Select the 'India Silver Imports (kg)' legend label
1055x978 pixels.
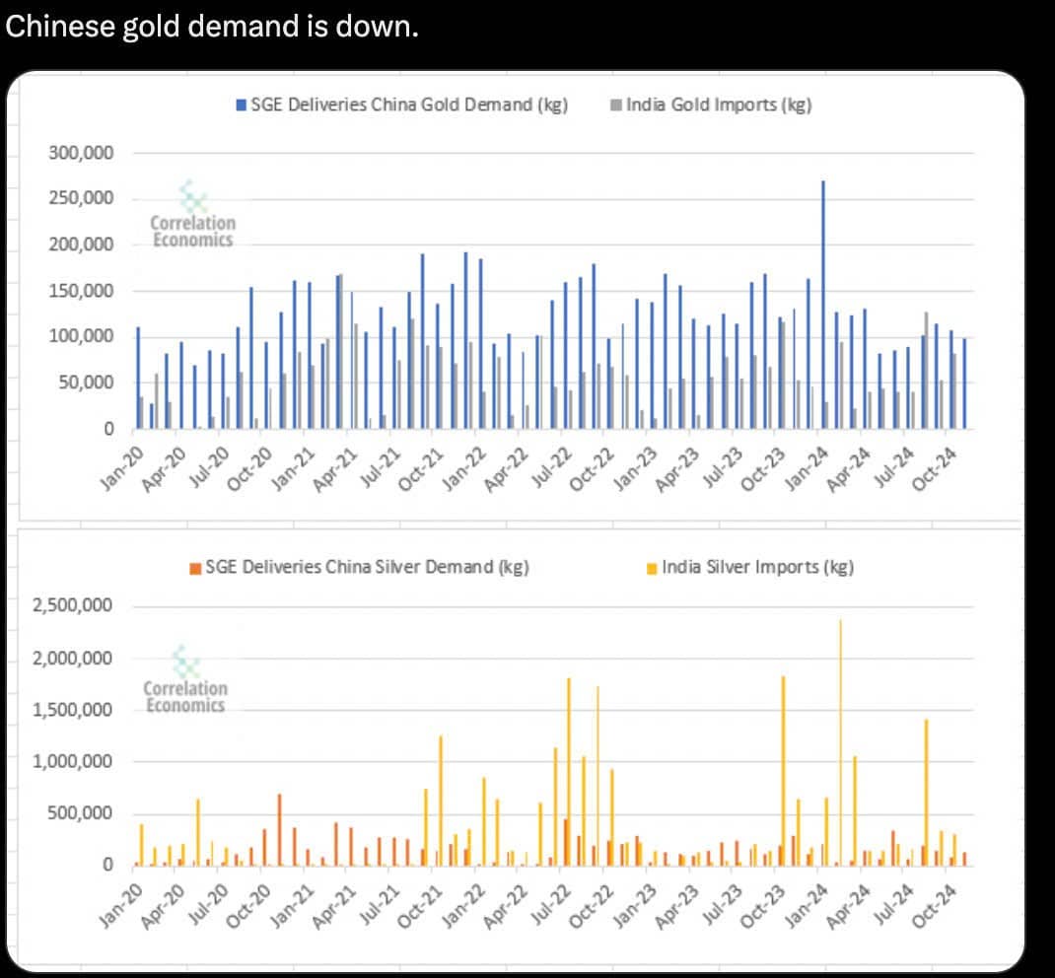pyautogui.click(x=757, y=568)
